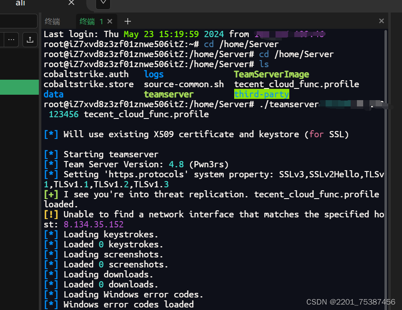This screenshot has height=310, width=402.
Task: Open the three-dots more options button
Action: tap(11, 40)
